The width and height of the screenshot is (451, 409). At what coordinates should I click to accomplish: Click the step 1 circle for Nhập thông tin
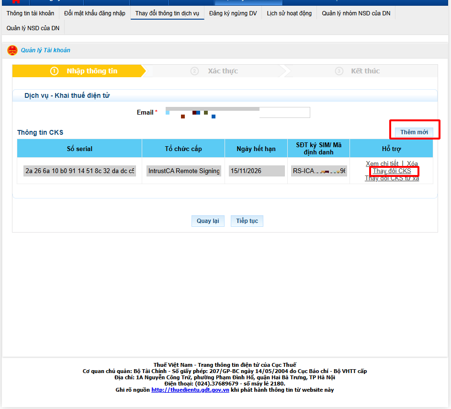click(54, 71)
